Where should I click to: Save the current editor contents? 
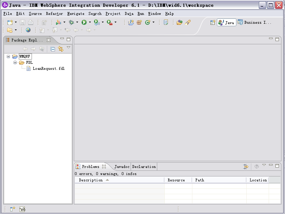point(22,22)
